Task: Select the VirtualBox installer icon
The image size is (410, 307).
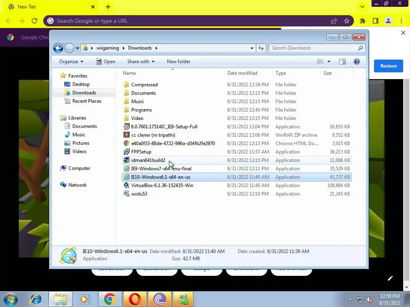Action: coord(127,185)
